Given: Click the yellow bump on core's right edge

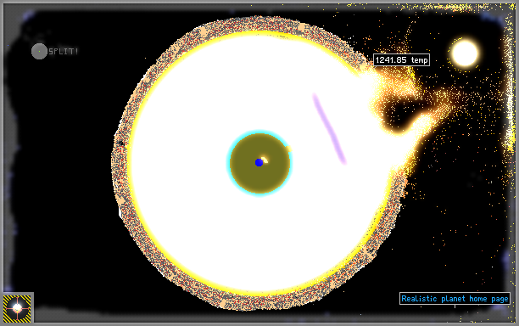Looking at the screenshot, I should coord(288,149).
